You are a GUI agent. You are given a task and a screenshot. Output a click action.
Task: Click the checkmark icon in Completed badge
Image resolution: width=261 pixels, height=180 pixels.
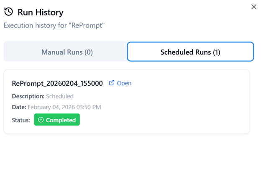coord(41,120)
